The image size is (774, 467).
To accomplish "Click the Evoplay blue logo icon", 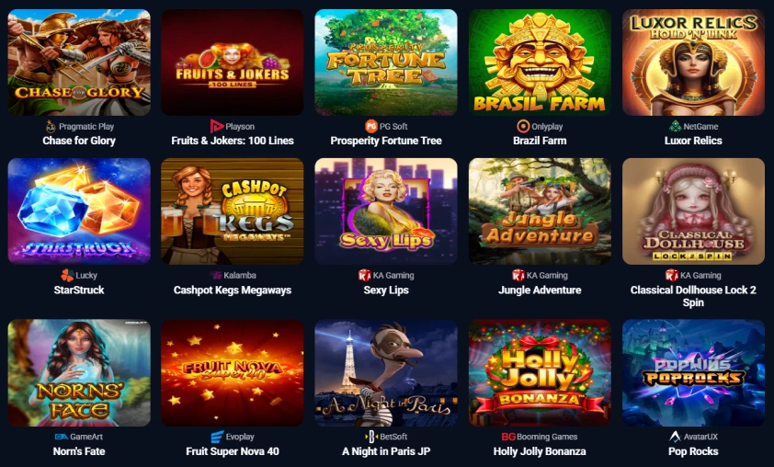I will point(217,437).
